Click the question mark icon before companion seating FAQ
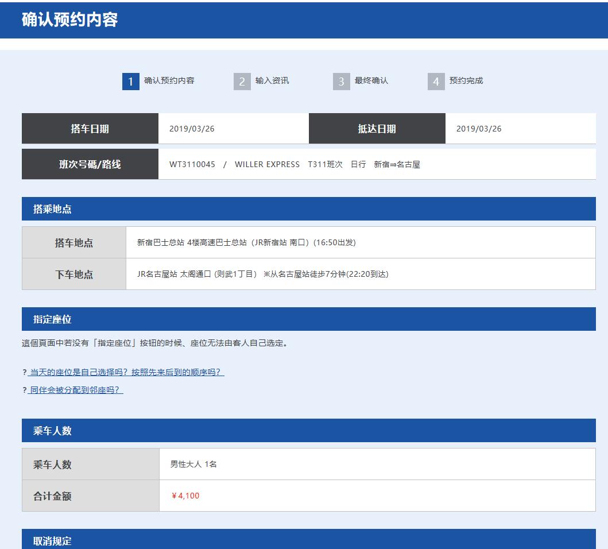Screen dimensions: 608x549 coord(25,391)
